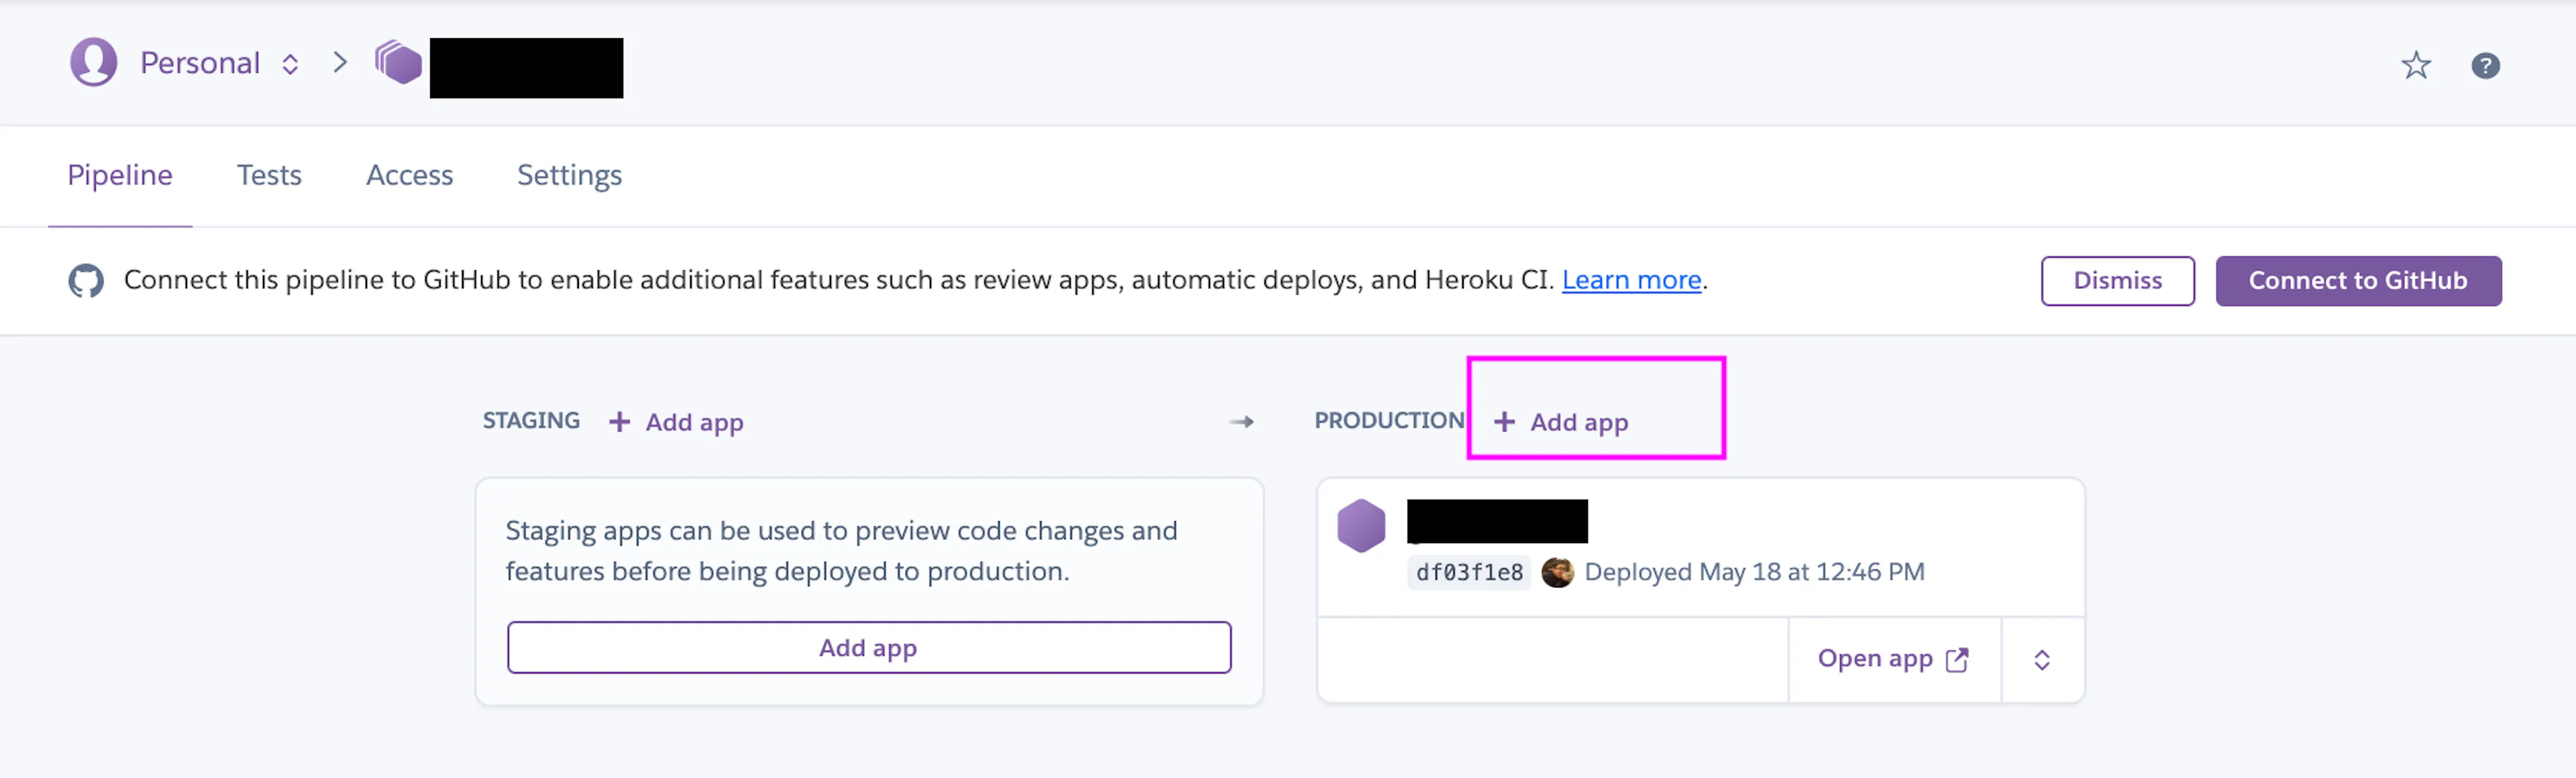Open the help question mark icon
This screenshot has height=778, width=2576.
point(2485,65)
